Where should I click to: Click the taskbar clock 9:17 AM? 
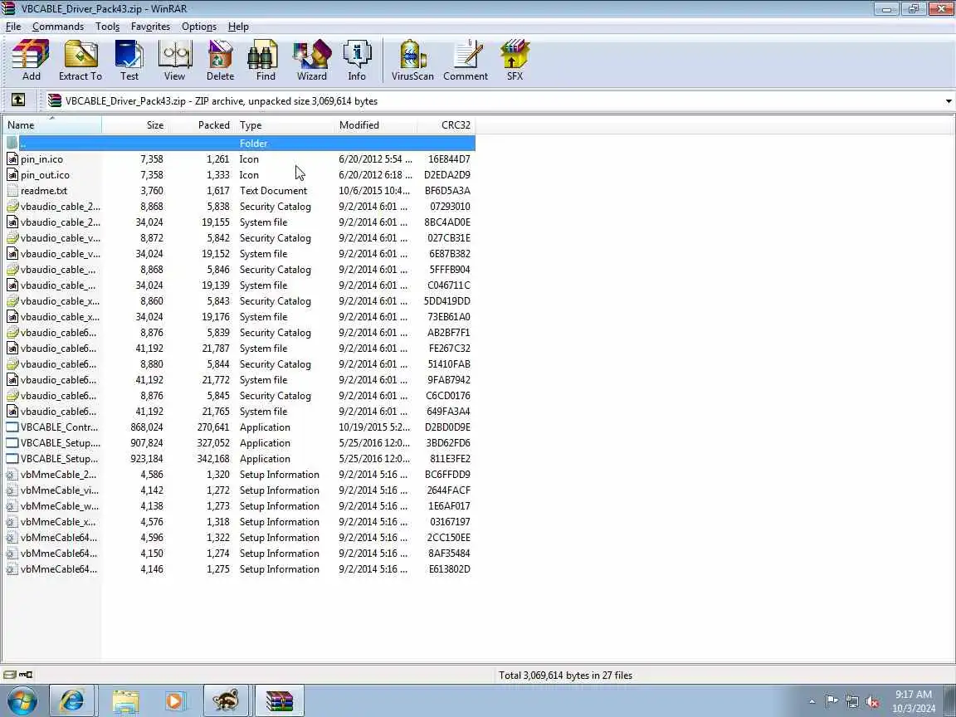[914, 695]
